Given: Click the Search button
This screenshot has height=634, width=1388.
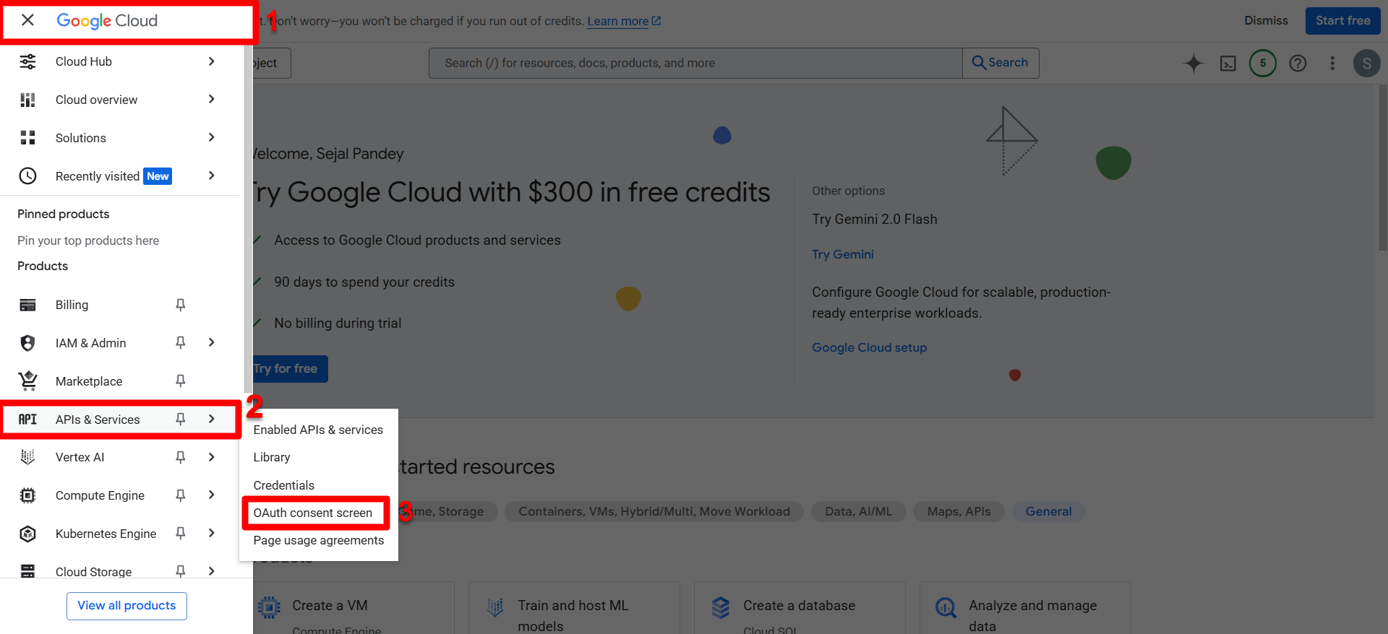Looking at the screenshot, I should coord(1001,63).
